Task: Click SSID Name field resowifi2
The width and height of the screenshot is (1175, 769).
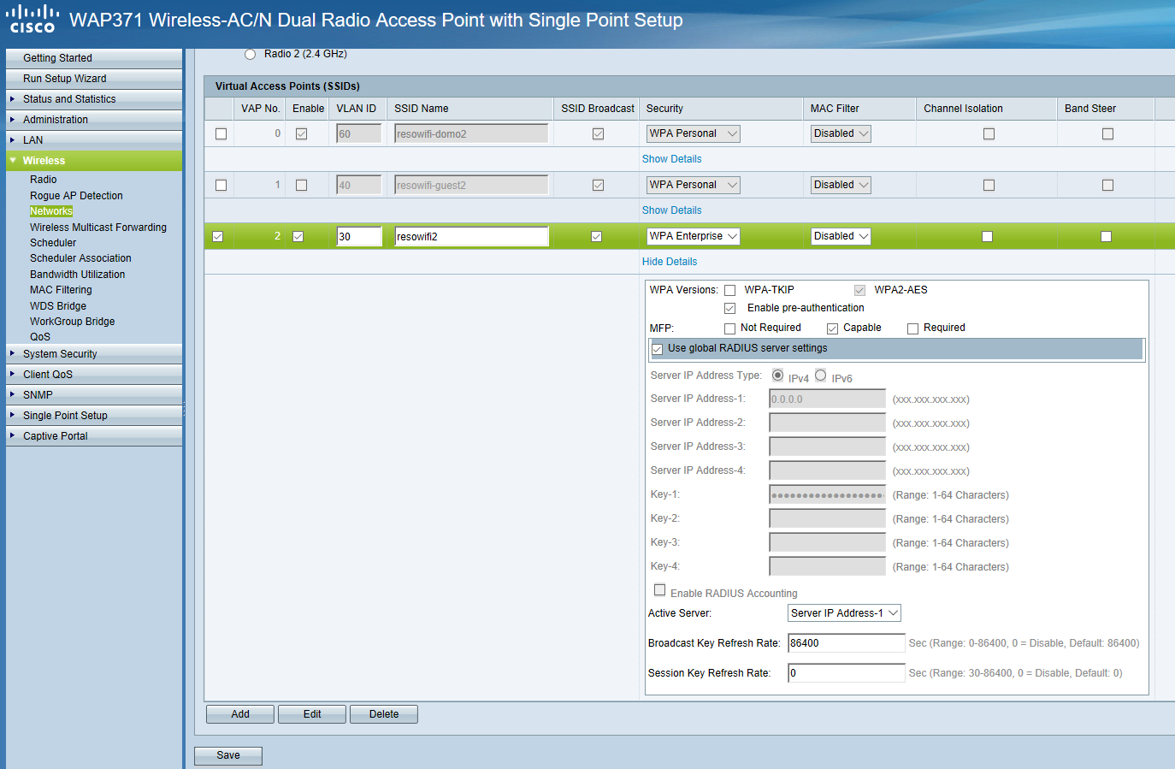Action: tap(471, 237)
